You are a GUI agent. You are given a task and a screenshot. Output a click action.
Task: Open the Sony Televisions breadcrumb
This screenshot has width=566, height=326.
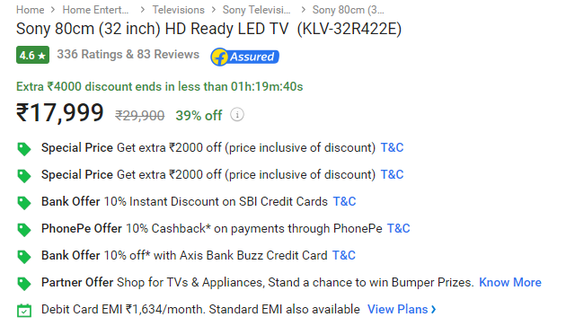[x=256, y=10]
